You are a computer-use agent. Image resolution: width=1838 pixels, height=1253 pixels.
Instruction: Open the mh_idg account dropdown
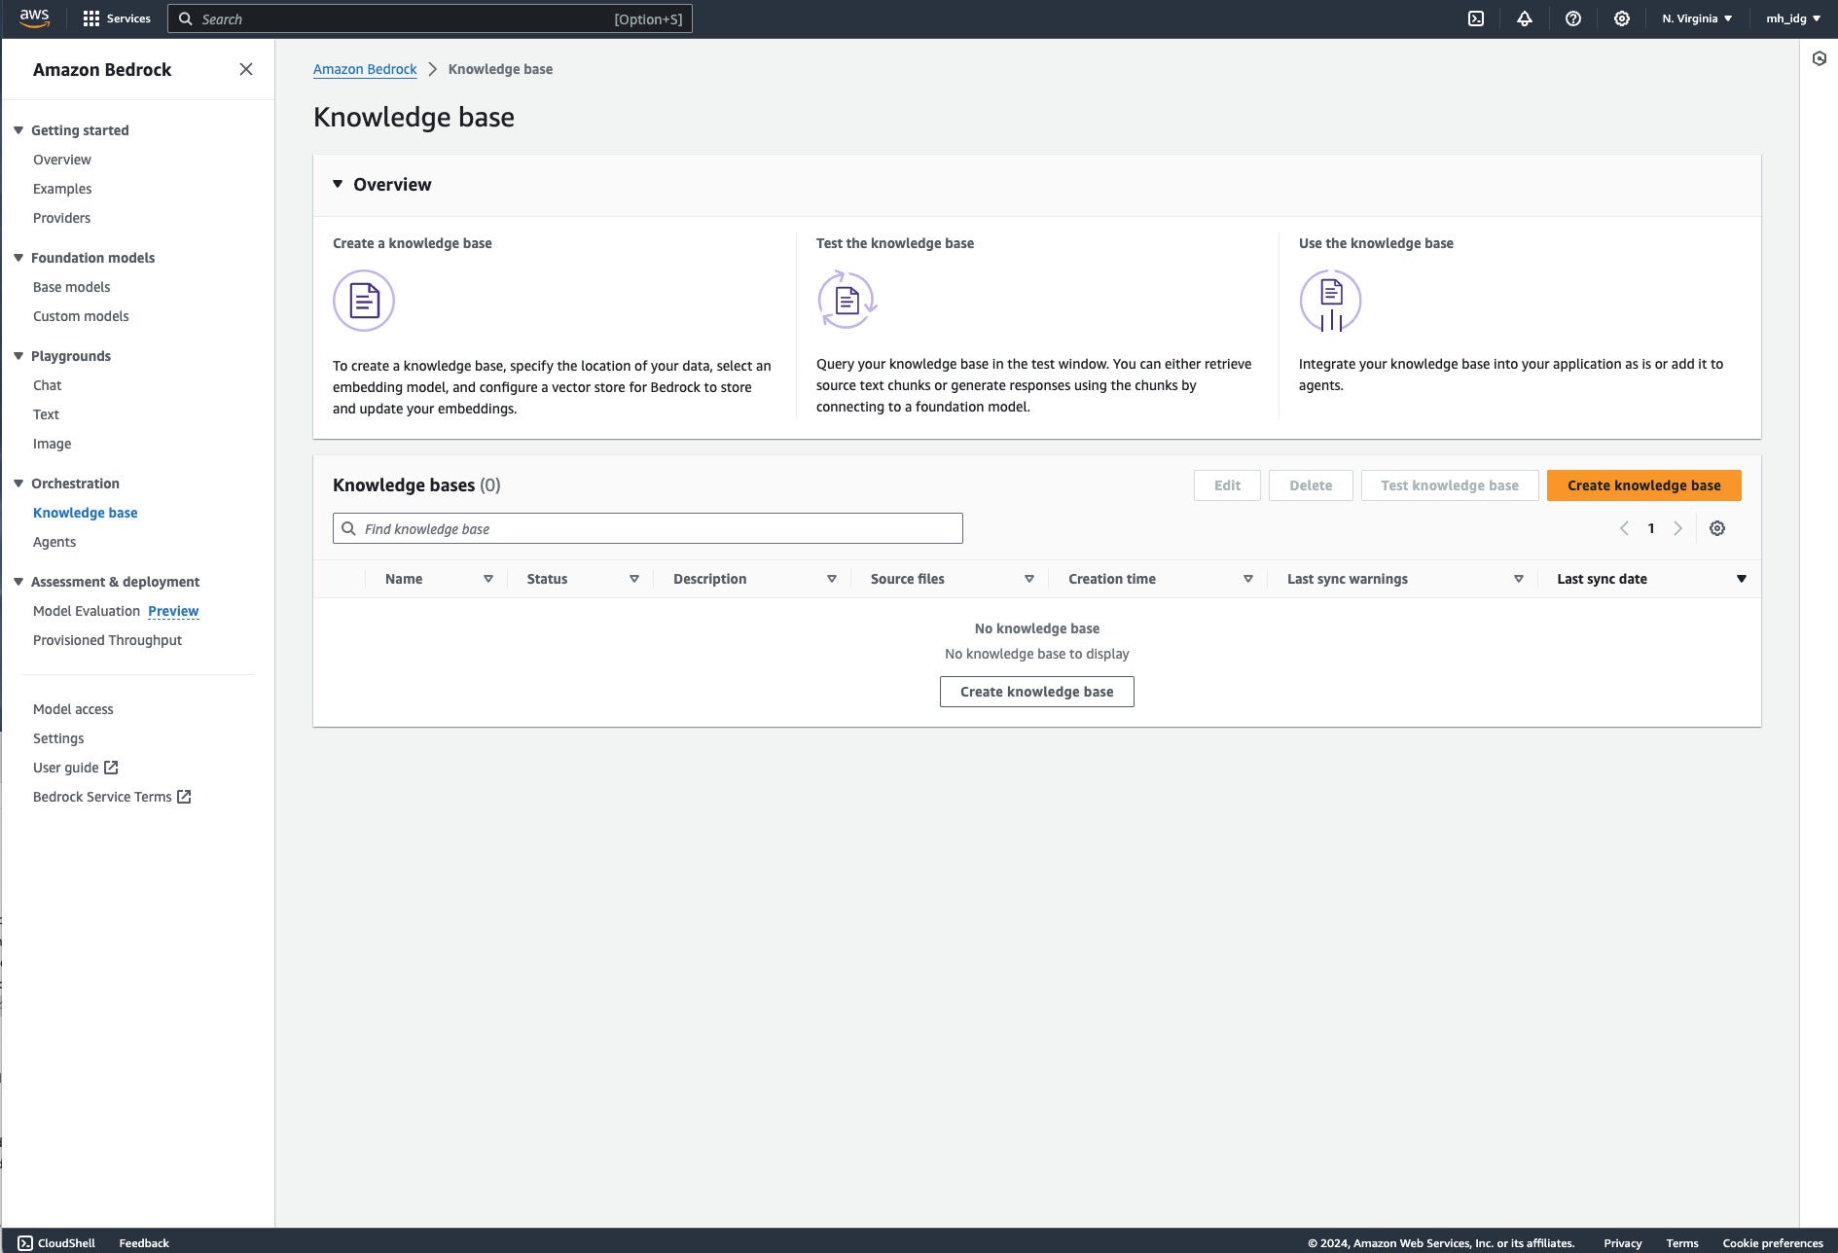[x=1793, y=18]
